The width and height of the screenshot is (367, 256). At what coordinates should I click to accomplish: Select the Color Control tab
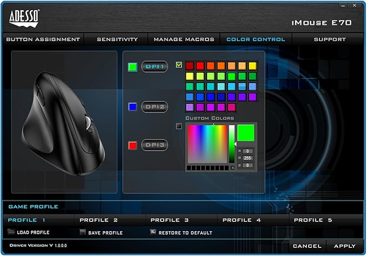click(256, 39)
